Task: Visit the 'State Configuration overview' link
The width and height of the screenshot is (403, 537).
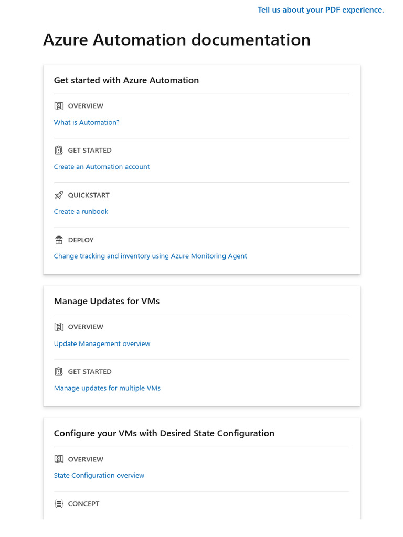Action: 99,476
